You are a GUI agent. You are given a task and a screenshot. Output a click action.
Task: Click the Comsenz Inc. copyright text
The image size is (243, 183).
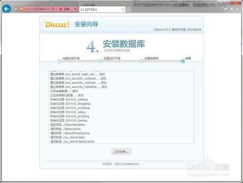(x=121, y=164)
